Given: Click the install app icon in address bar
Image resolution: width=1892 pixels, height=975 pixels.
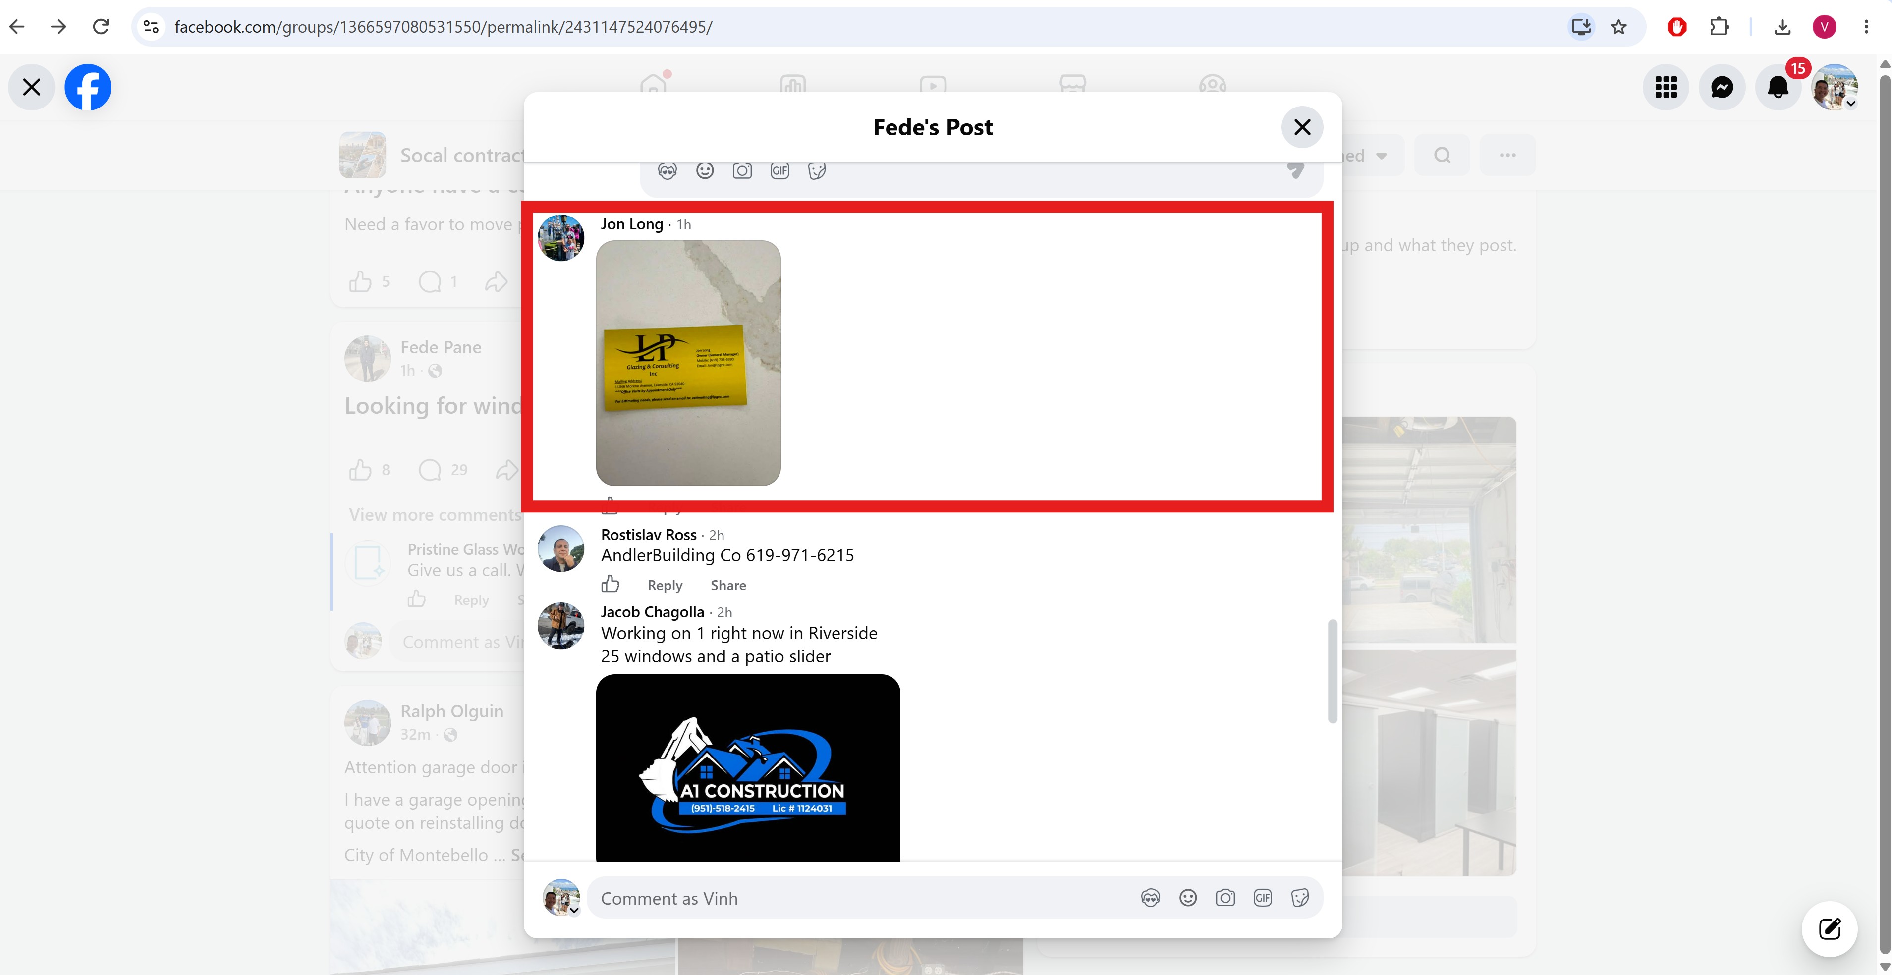Looking at the screenshot, I should click(x=1581, y=26).
